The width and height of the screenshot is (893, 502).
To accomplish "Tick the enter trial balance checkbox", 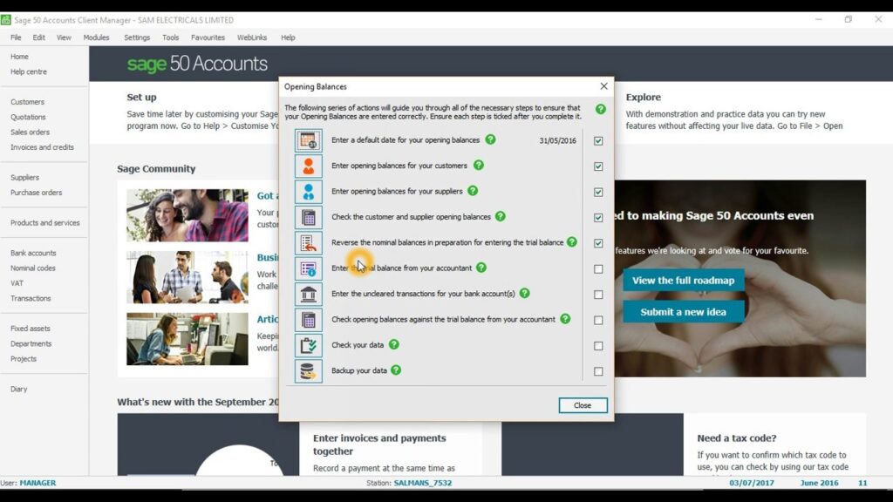I will click(598, 268).
